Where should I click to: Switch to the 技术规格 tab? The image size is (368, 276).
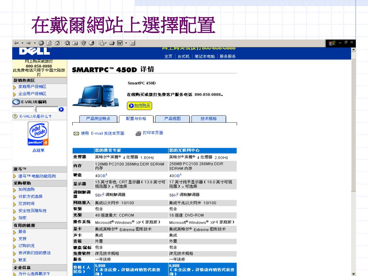(x=209, y=119)
